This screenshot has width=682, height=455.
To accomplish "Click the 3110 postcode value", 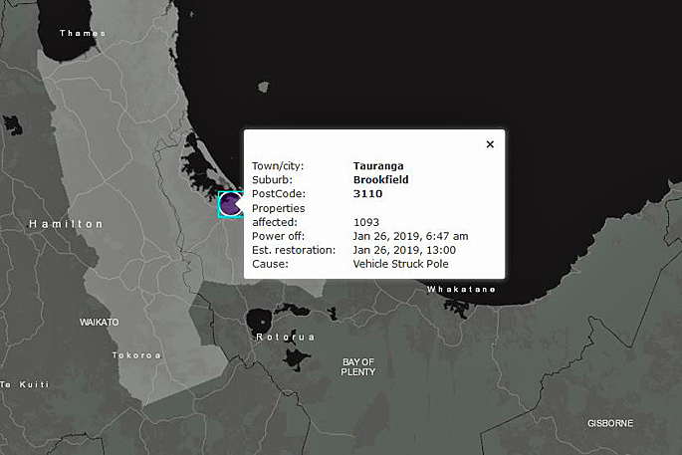I will tap(368, 194).
